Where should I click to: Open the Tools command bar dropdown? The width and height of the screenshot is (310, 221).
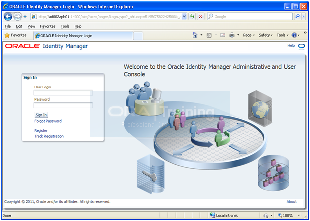point(283,35)
